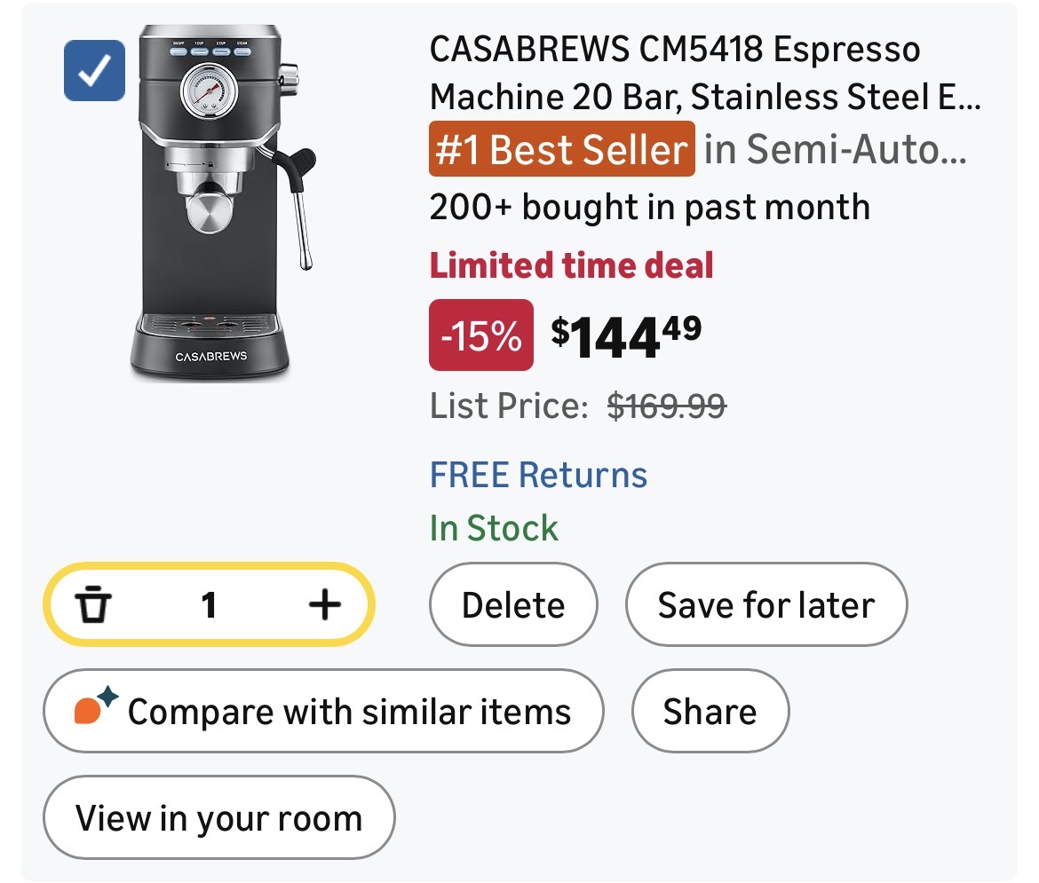Click the $144.49 price
The height and width of the screenshot is (883, 1039).
pos(626,335)
